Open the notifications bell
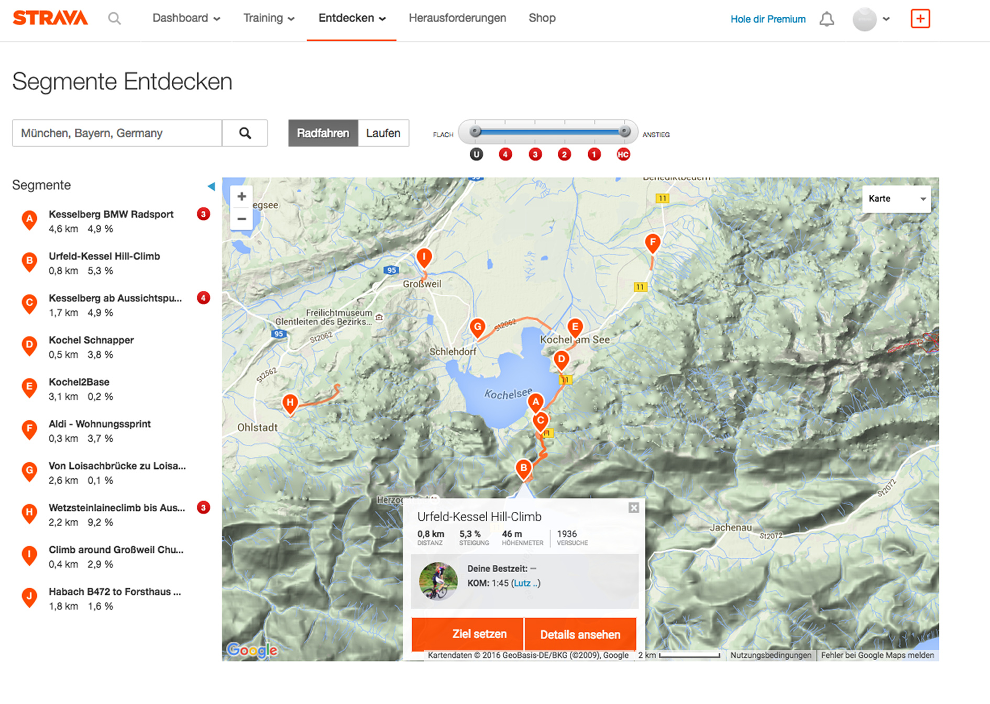 (827, 19)
